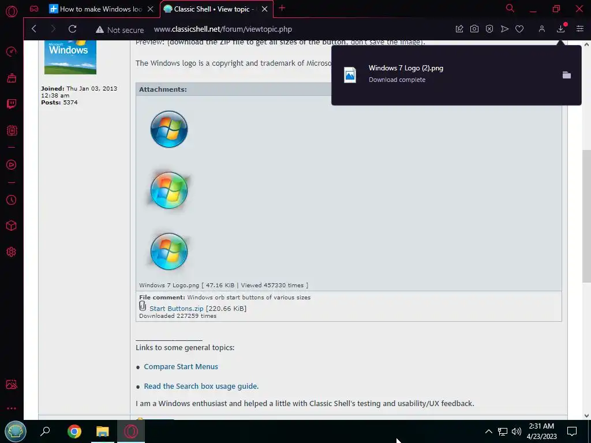Open sidebar three-dots setup menu
591x443 pixels.
pos(12,408)
